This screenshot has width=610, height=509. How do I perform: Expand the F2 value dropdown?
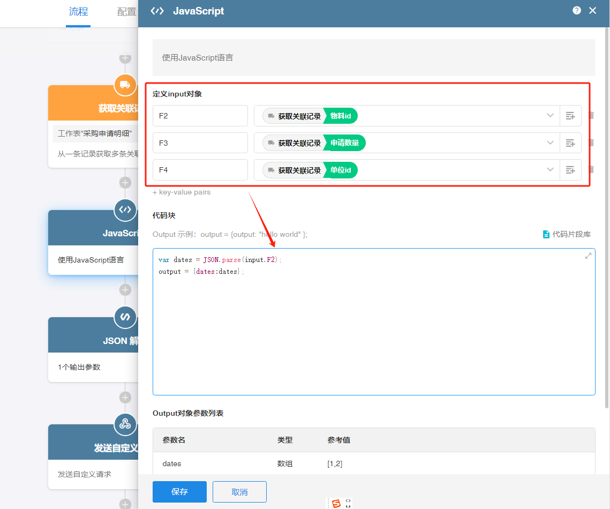coord(550,116)
